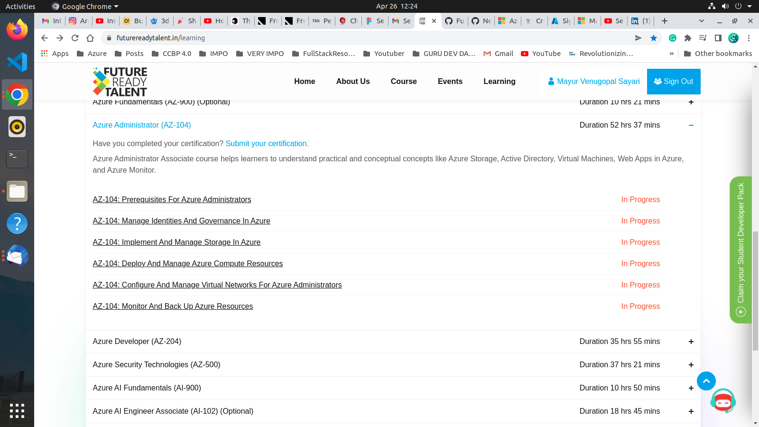This screenshot has width=759, height=427.
Task: Click Submit your certification link
Action: tap(267, 143)
